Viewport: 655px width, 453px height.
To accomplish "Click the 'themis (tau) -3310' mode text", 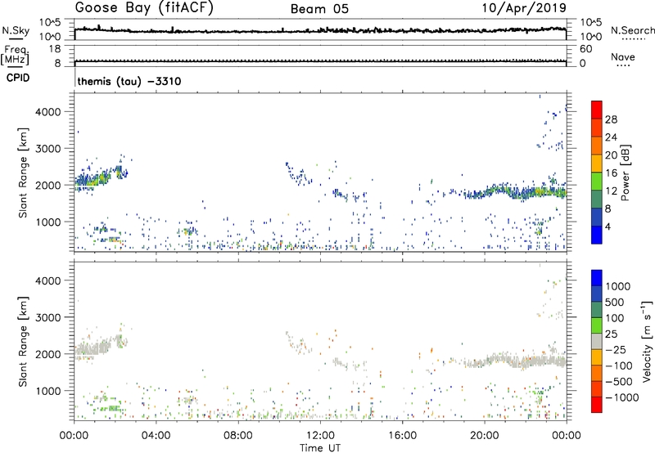I will (129, 81).
